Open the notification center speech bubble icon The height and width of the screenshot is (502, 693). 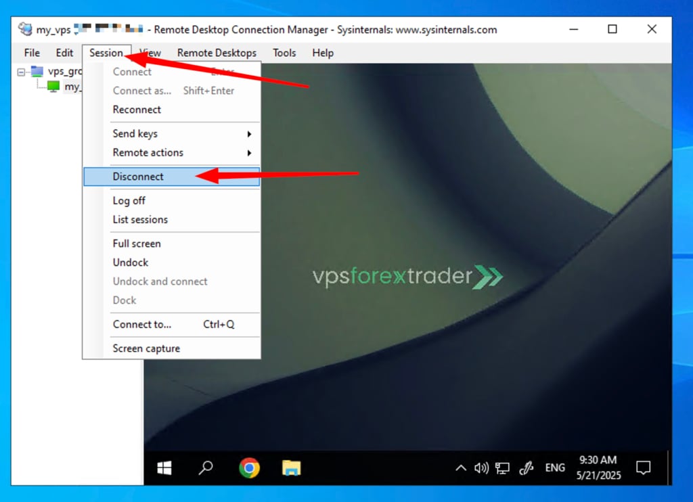pyautogui.click(x=643, y=467)
